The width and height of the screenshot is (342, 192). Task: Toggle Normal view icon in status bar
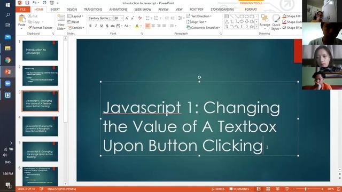click(259, 189)
